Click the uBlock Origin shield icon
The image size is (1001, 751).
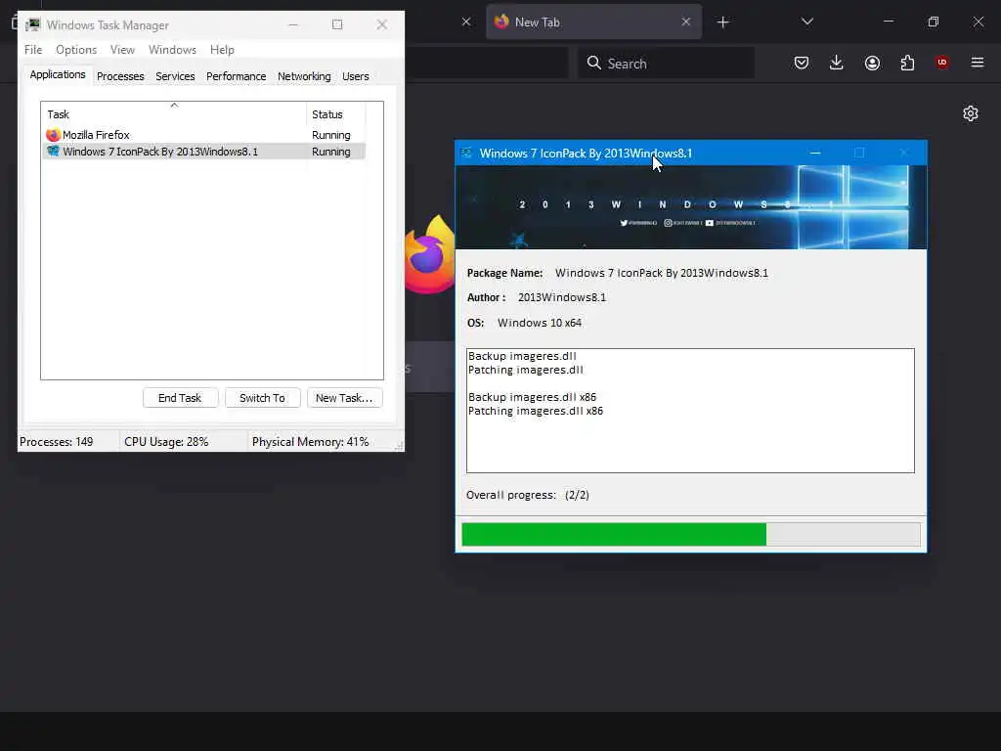[x=941, y=63]
